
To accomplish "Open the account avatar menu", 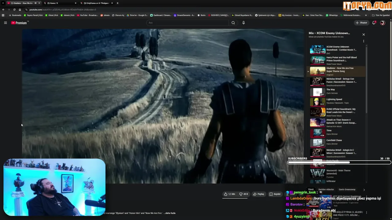I will 383,23.
